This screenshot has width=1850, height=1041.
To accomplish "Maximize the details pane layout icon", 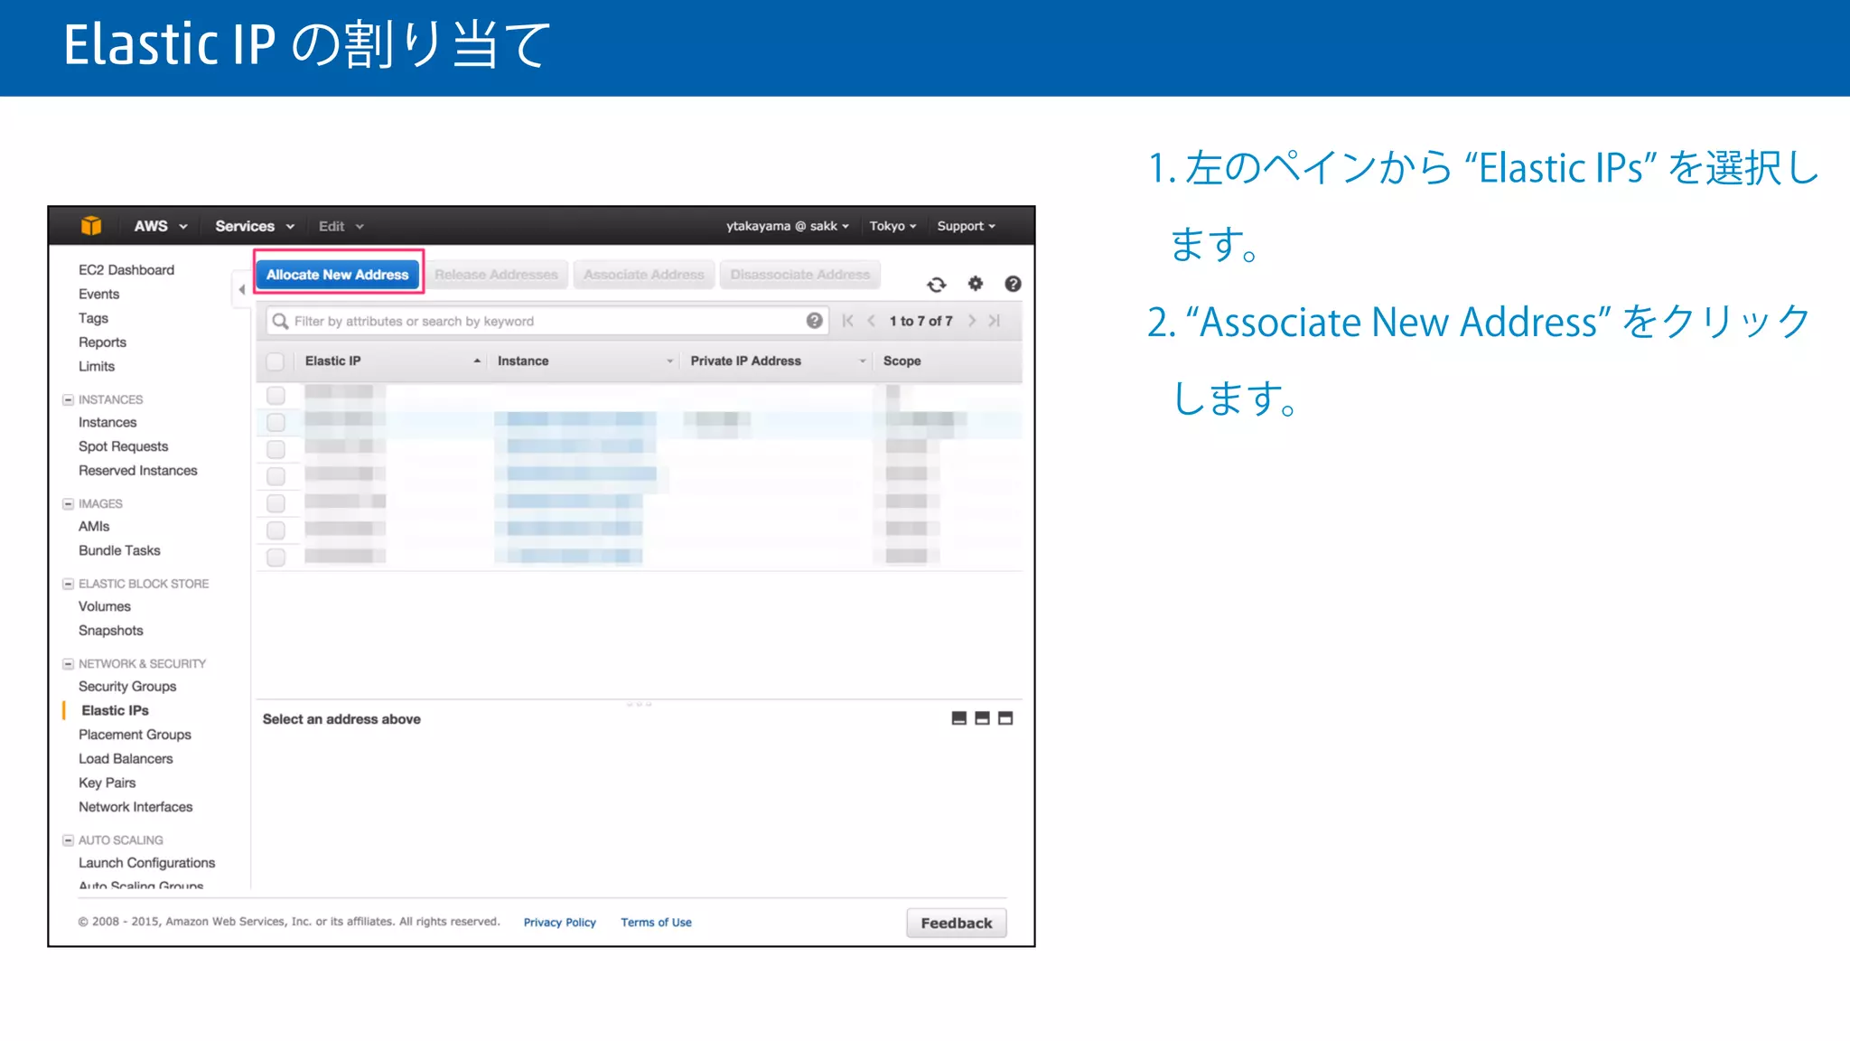I will click(x=1005, y=718).
